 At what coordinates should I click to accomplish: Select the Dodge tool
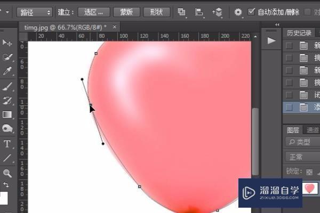point(7,128)
